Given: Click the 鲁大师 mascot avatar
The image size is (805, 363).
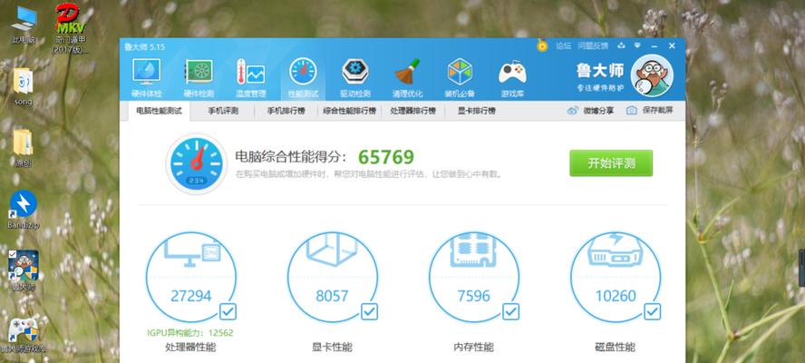Looking at the screenshot, I should [652, 75].
